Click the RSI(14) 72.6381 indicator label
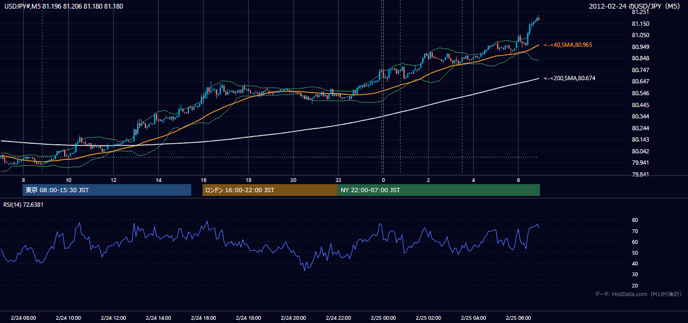 click(24, 205)
